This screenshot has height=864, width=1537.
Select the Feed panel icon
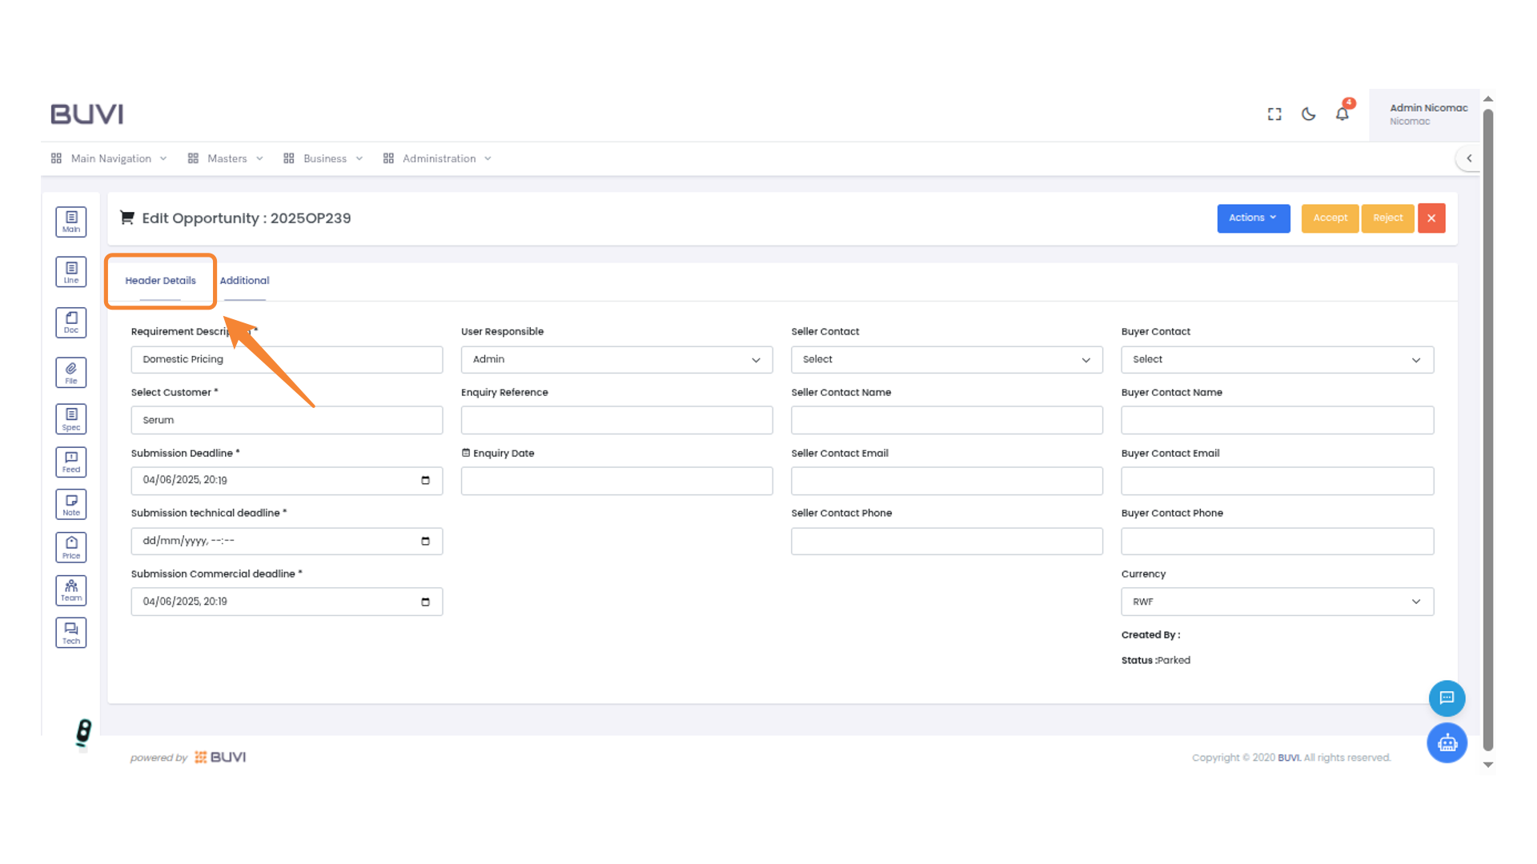tap(70, 462)
